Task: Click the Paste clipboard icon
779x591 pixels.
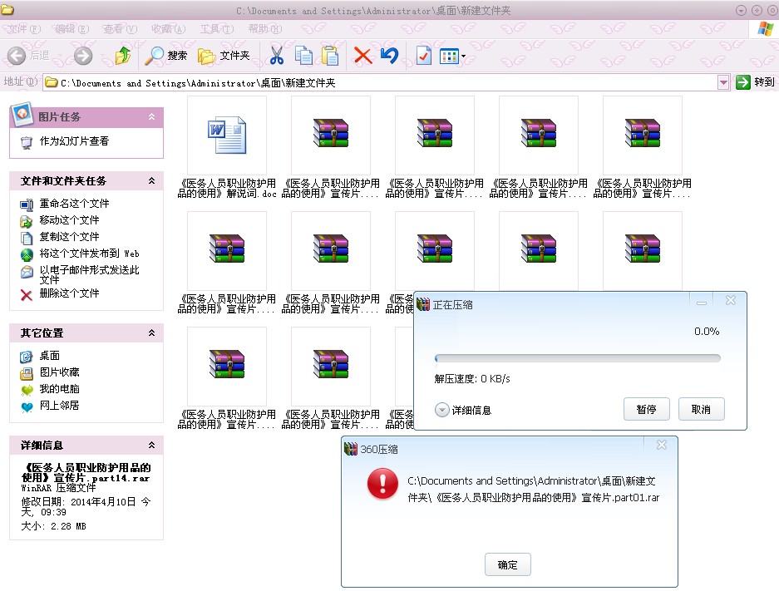Action: coord(330,56)
